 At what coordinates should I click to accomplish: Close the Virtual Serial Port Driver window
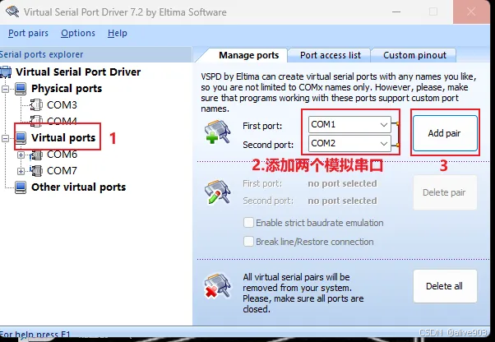click(471, 12)
